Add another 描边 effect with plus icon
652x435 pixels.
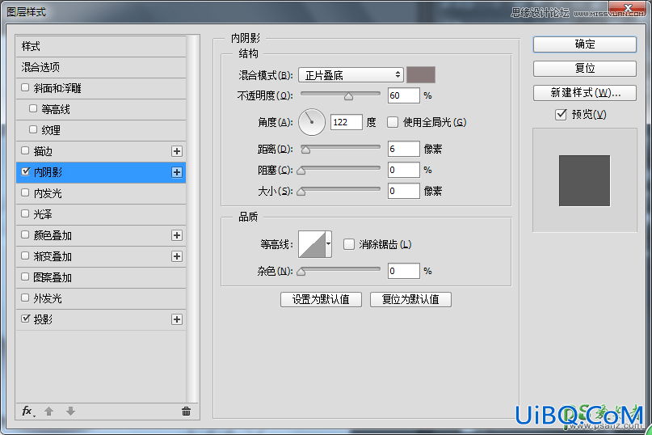click(177, 151)
